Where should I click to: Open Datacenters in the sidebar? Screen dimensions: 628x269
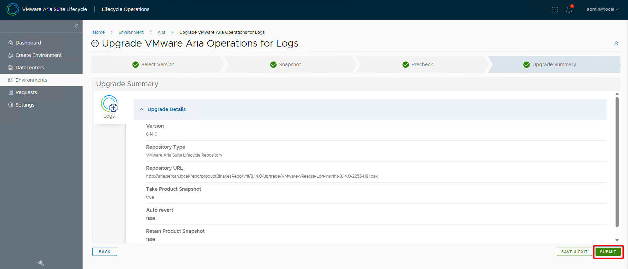pyautogui.click(x=30, y=68)
